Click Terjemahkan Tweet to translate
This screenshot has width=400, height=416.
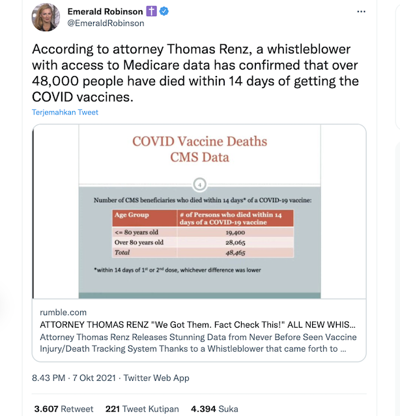(x=65, y=112)
